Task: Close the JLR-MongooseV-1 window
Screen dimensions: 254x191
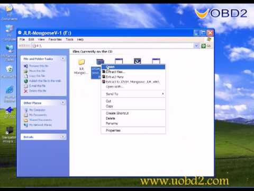Action: click(x=210, y=33)
